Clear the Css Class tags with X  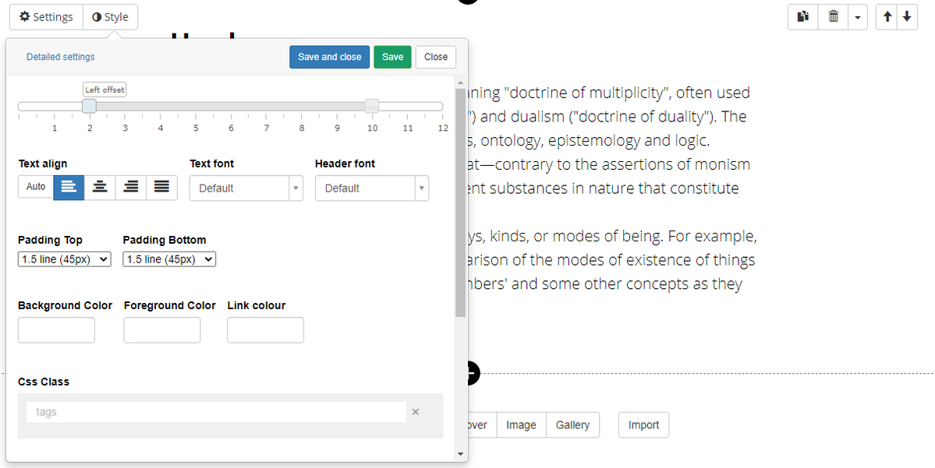tap(416, 412)
